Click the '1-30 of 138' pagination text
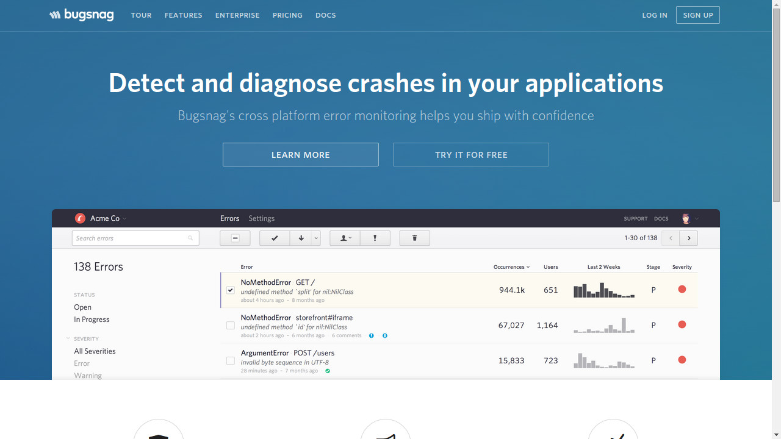781x439 pixels. coord(641,238)
